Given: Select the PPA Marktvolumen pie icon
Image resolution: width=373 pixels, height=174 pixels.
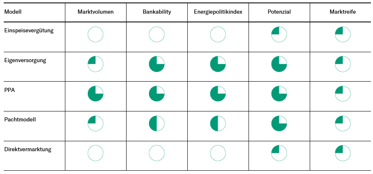Looking at the screenshot, I should [x=96, y=94].
